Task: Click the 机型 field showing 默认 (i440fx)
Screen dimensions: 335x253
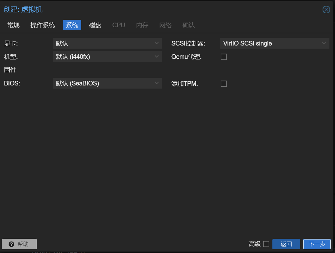Action: 108,56
